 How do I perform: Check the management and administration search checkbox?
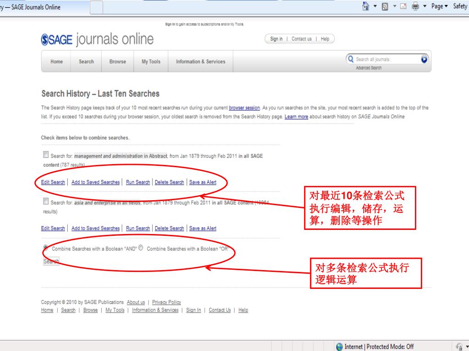(x=45, y=154)
